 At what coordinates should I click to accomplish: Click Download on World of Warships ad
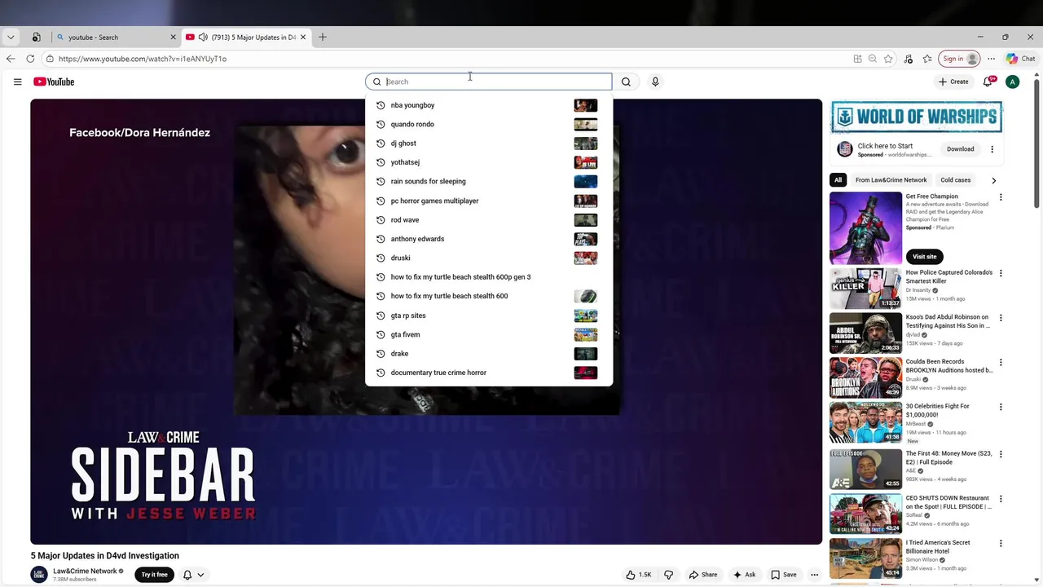[x=960, y=149]
